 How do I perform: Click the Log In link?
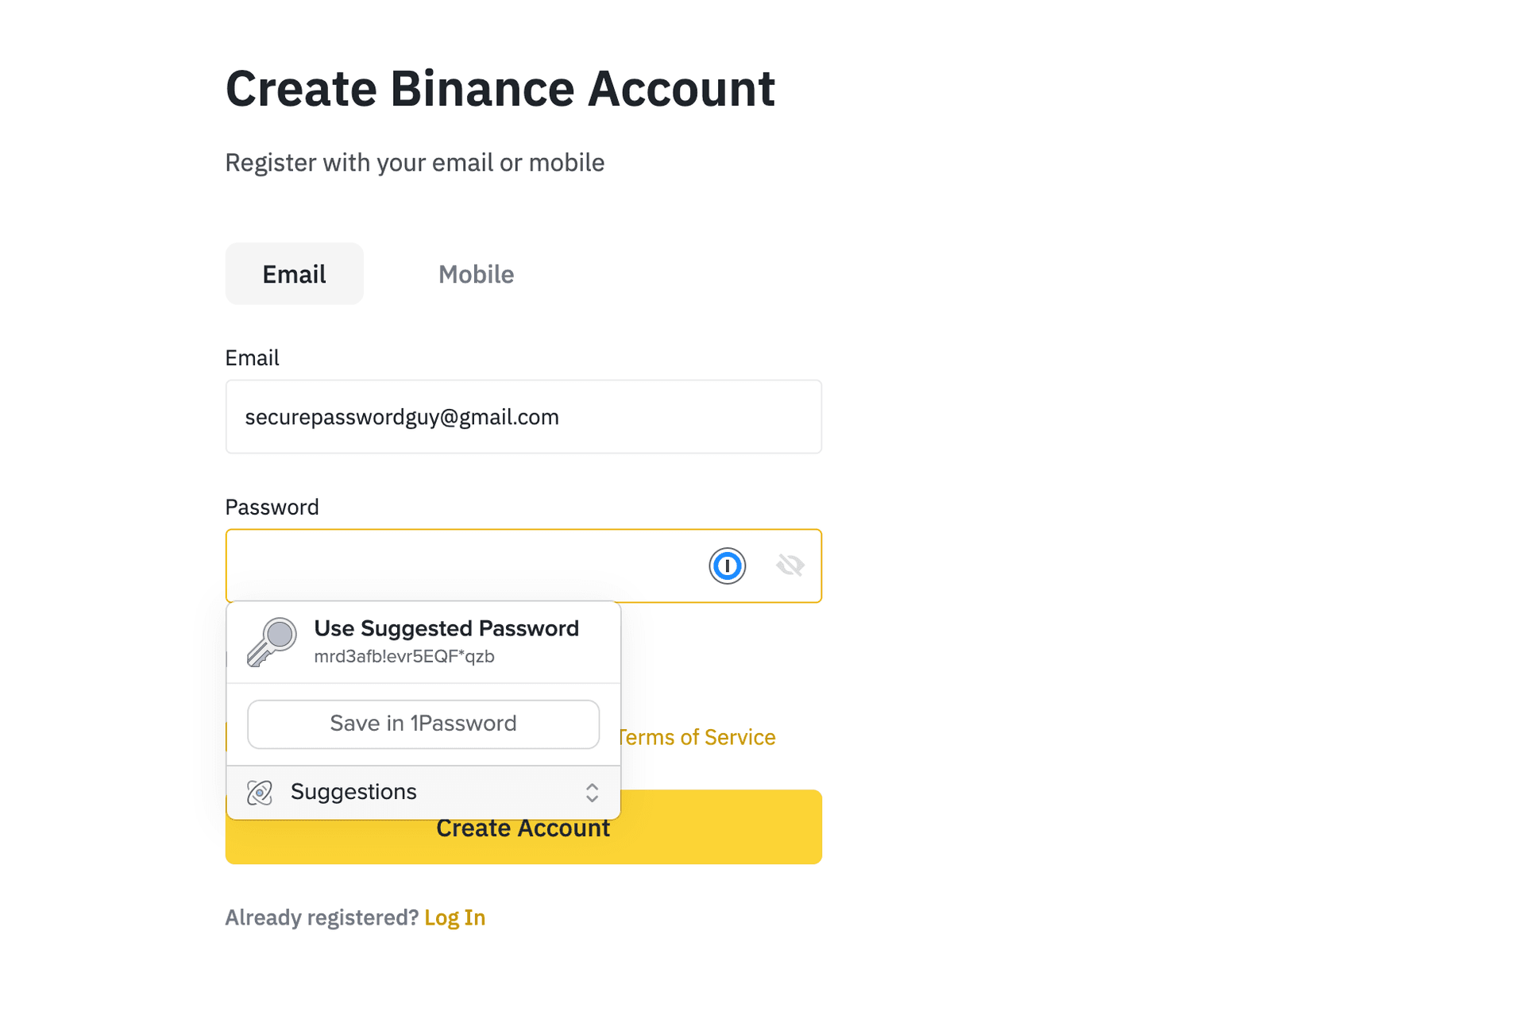tap(454, 917)
